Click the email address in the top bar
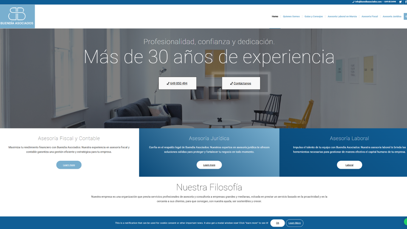This screenshot has height=229, width=407. click(x=368, y=2)
